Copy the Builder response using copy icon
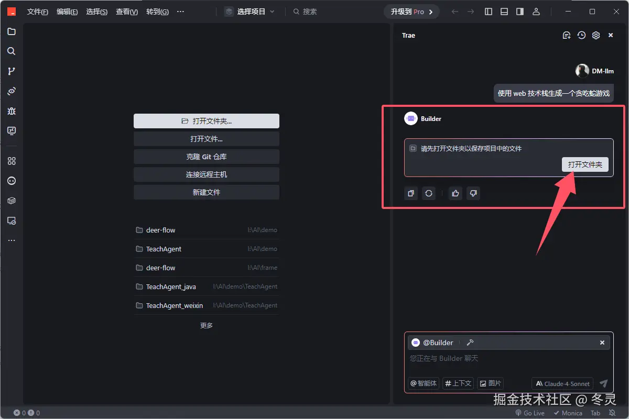The height and width of the screenshot is (419, 629). [410, 193]
